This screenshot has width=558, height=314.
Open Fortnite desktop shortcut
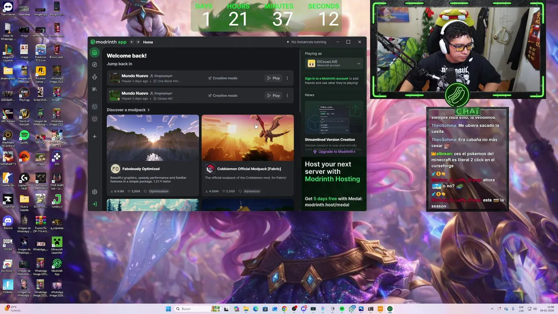[8, 287]
